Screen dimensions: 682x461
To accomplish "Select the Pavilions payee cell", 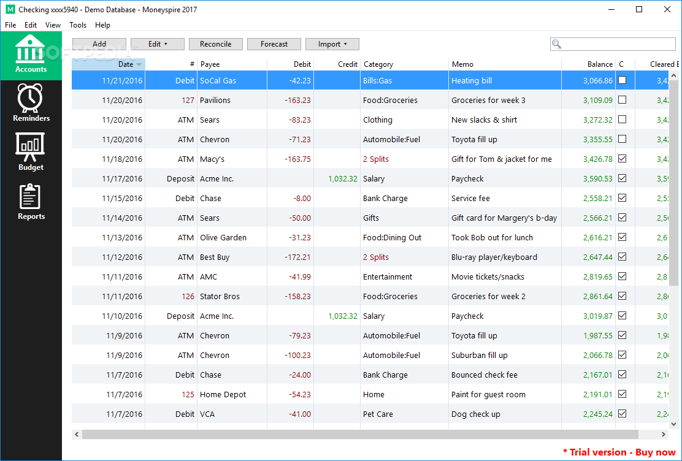I will (232, 100).
